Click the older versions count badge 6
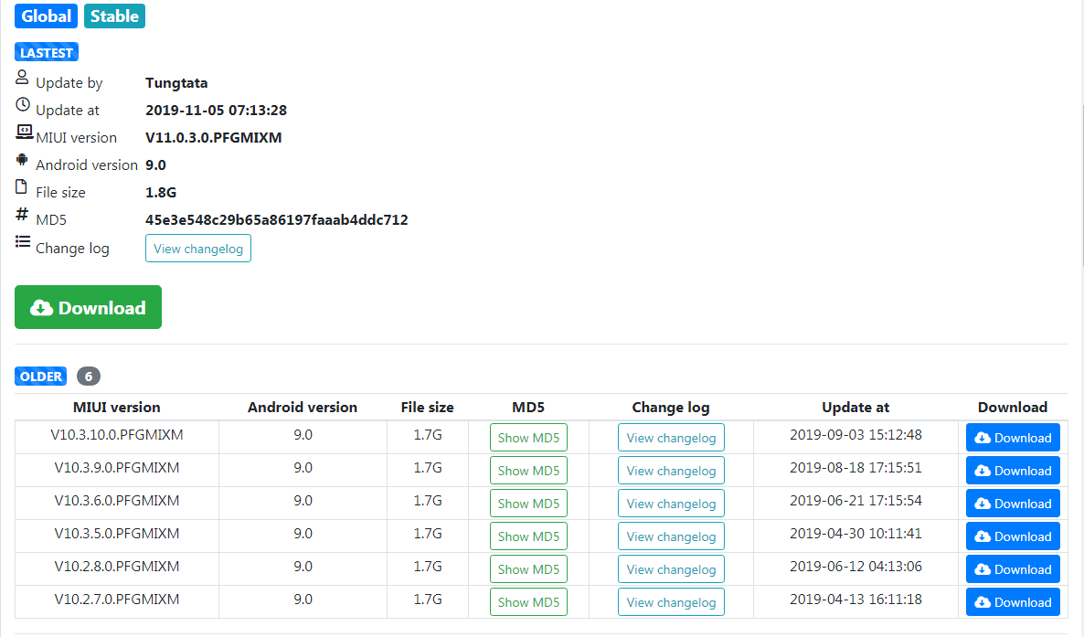The width and height of the screenshot is (1084, 637). 89,377
